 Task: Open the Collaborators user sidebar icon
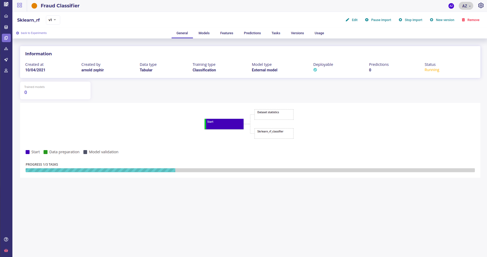click(6, 71)
